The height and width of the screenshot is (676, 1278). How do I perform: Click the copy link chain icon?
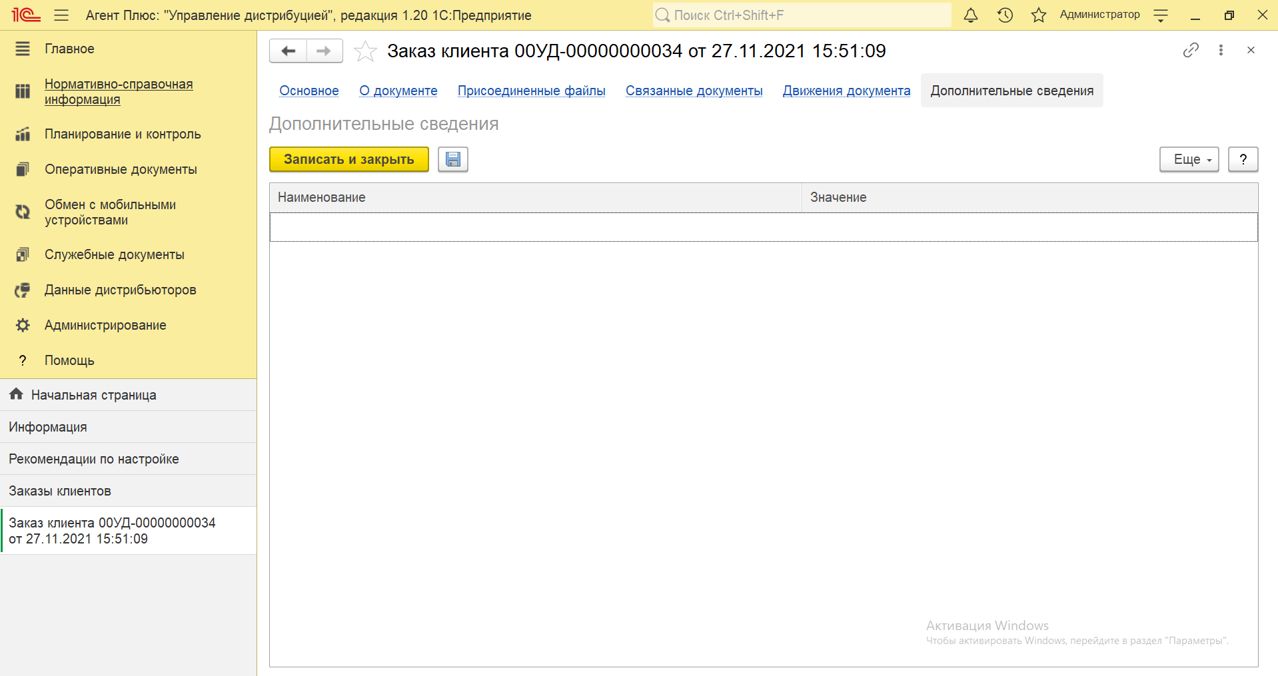coord(1191,50)
